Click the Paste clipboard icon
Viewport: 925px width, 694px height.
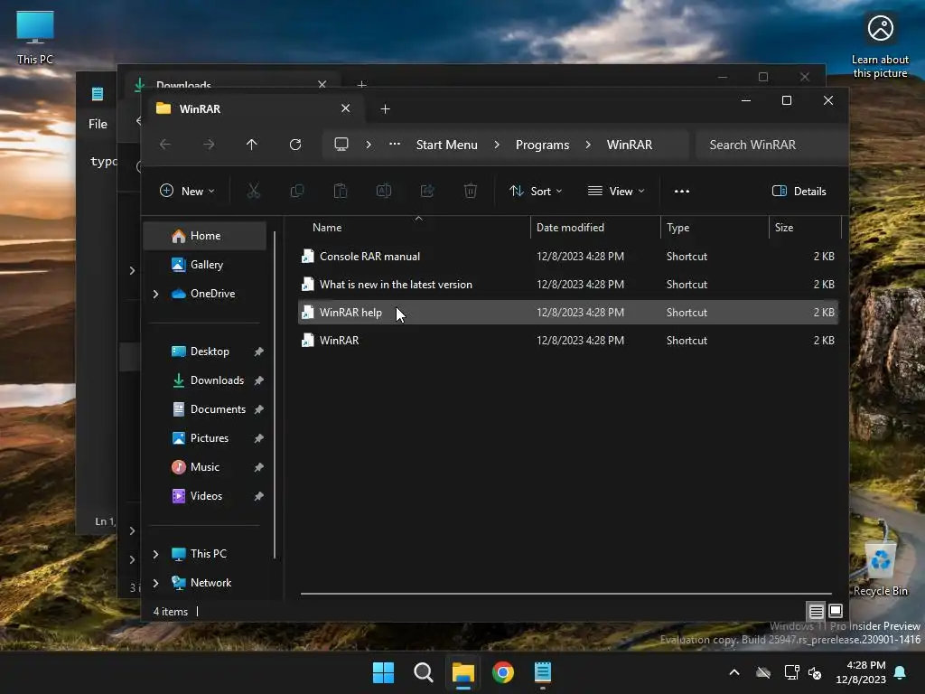[341, 191]
